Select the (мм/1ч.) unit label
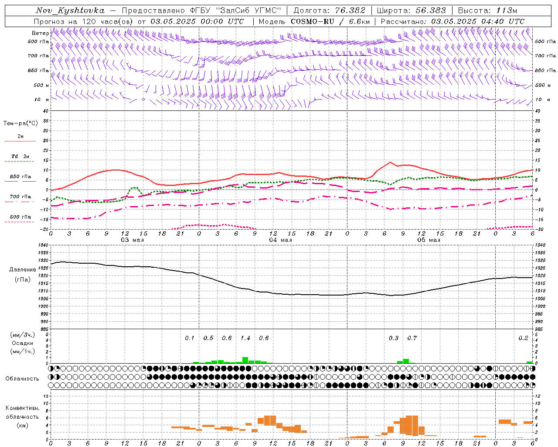Screen dimensions: 558x447 click(23, 351)
